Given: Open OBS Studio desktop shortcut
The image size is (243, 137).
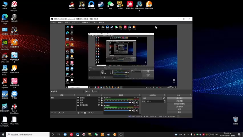Looking at the screenshot, I should 14,31.
